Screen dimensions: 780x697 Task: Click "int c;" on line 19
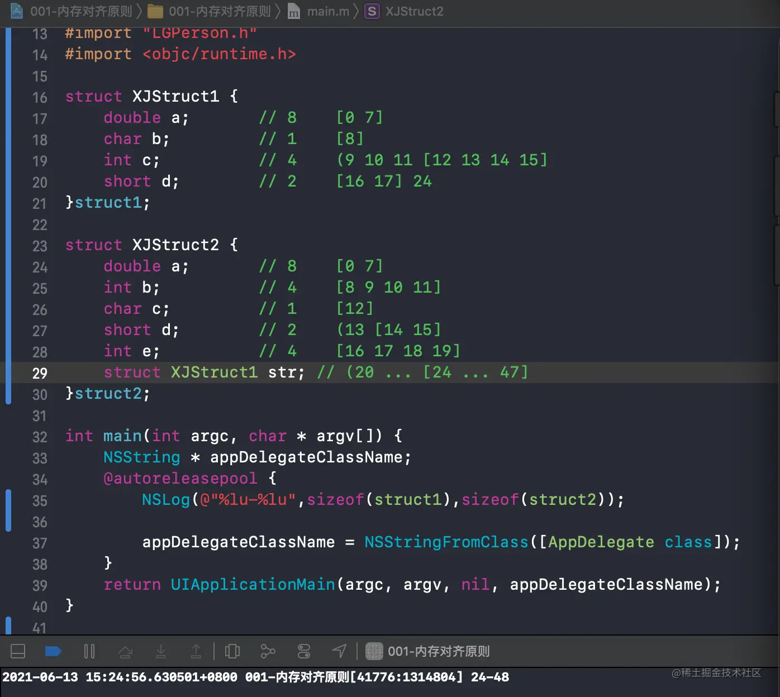pyautogui.click(x=132, y=160)
